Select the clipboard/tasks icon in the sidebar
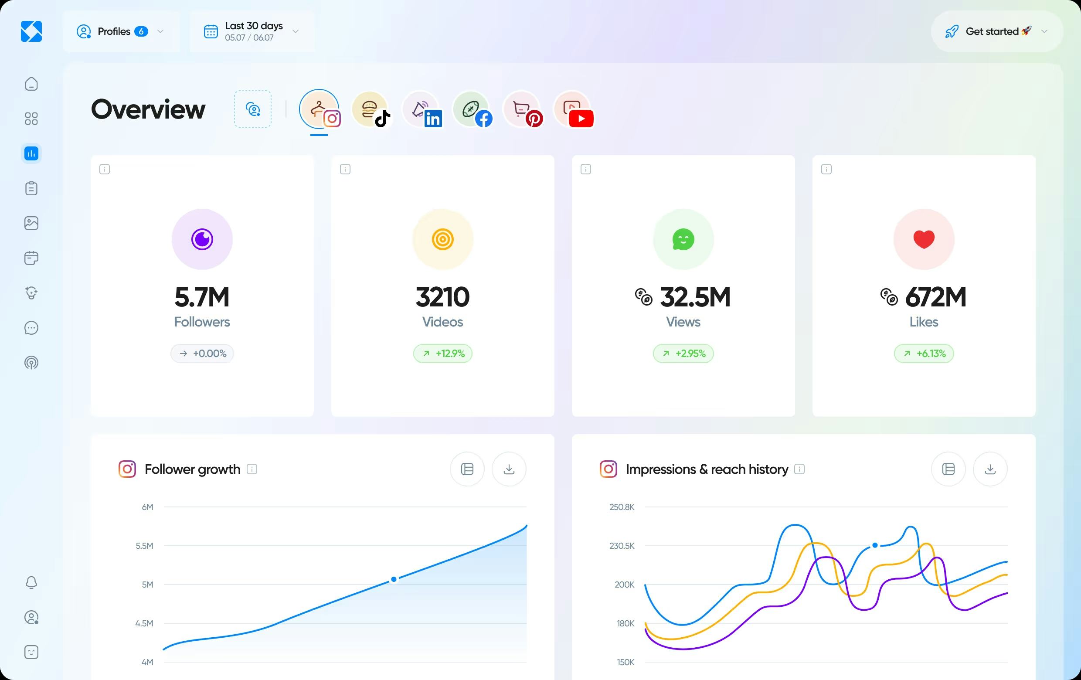 tap(31, 188)
